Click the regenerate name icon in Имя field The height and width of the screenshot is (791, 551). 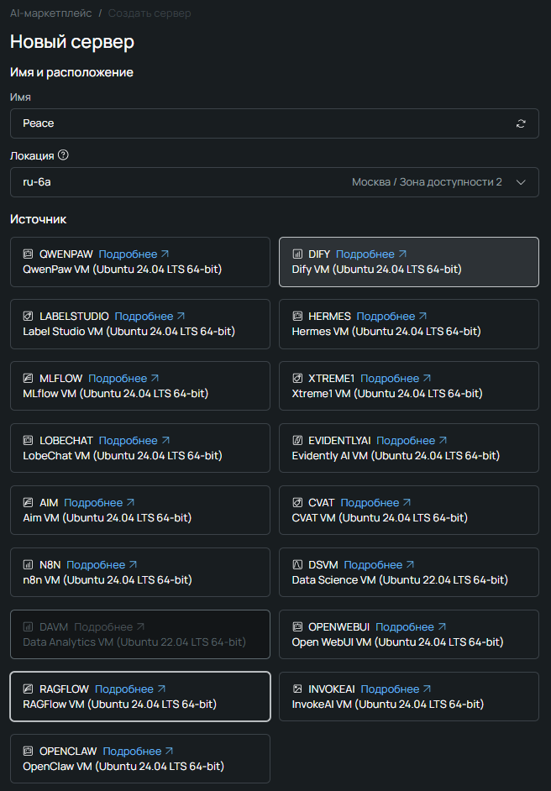tap(521, 123)
